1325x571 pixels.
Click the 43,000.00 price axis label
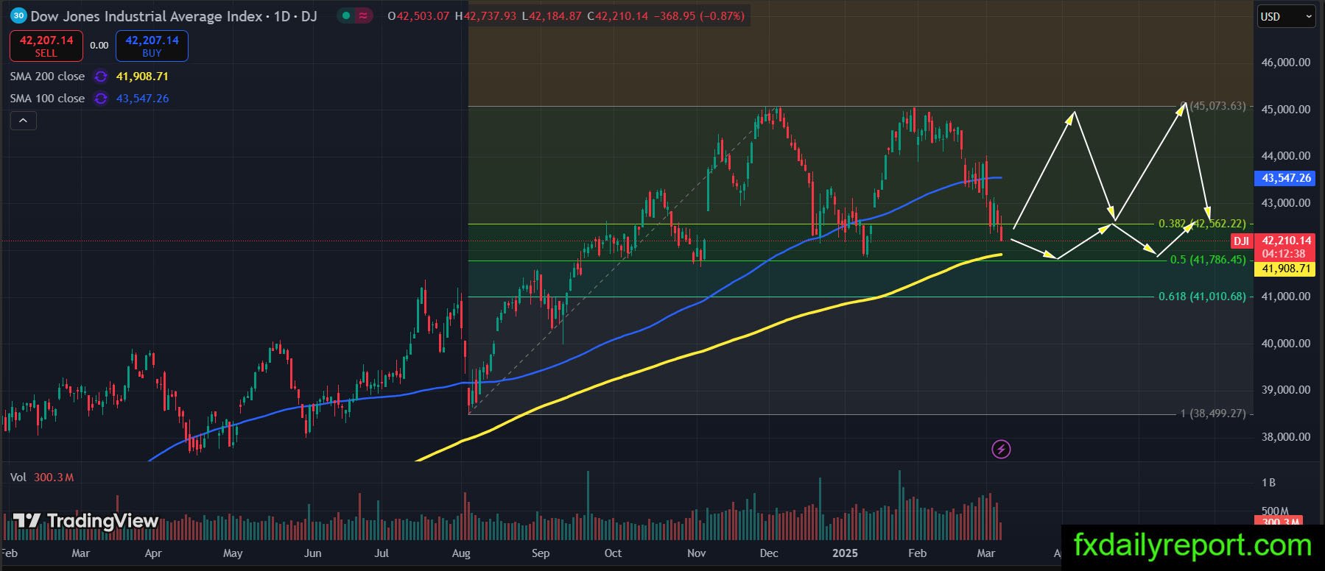[1285, 203]
